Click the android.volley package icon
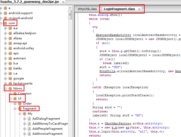Screen dimensions: 181x137 coord(10,49)
